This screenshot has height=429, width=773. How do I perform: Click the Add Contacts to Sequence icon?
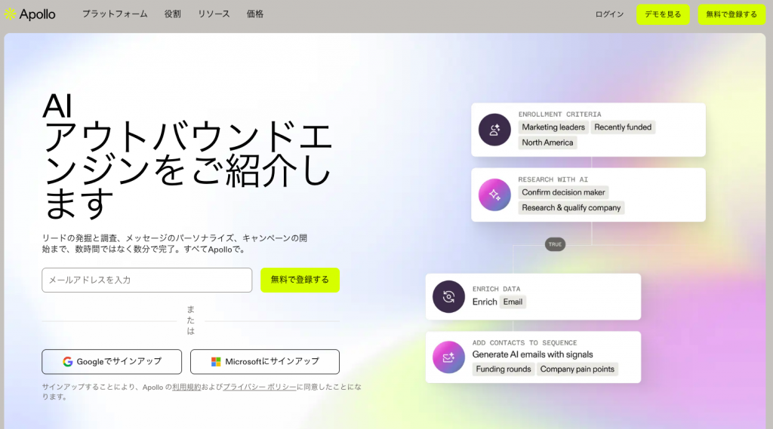pyautogui.click(x=448, y=357)
